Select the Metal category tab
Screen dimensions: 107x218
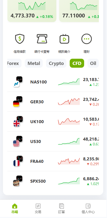34,63
